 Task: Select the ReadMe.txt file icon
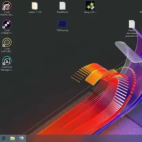point(62,6)
